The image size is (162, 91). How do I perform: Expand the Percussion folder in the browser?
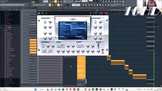9,19
